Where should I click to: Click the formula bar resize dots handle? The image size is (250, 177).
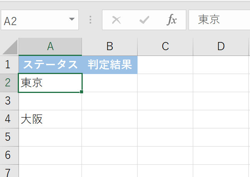[91, 20]
